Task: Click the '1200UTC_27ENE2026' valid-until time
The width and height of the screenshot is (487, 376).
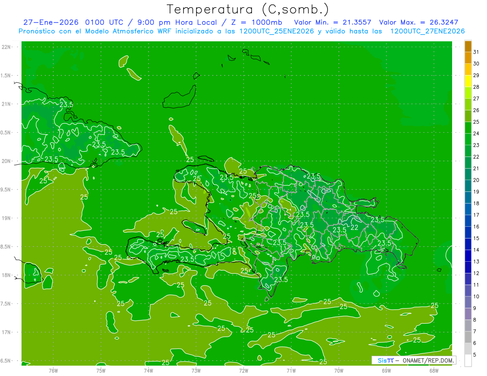Action: click(x=427, y=31)
